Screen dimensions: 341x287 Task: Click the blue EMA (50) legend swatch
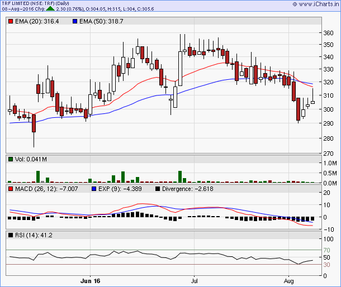75,21
